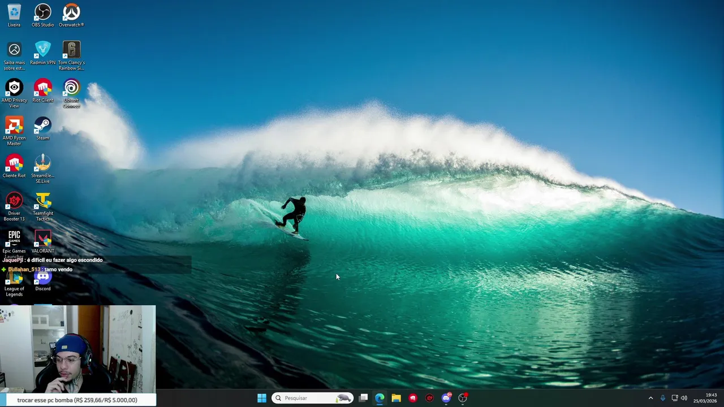724x407 pixels.
Task: Click the microphone tray icon
Action: 662,398
